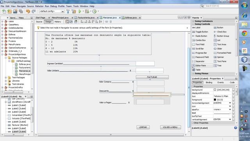250x141 pixels.
Task: Click NetBeans cube icon in taskbar
Action: tap(244, 60)
